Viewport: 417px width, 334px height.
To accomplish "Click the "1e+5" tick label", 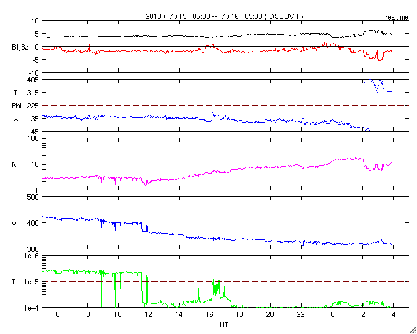I will pos(32,282).
